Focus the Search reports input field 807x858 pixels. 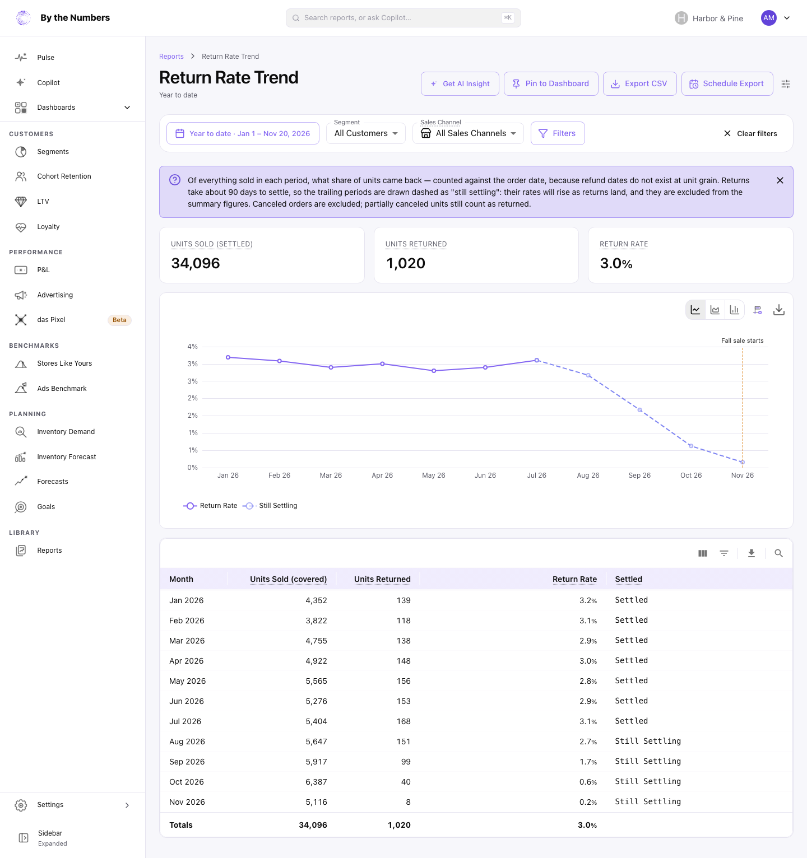click(x=403, y=18)
